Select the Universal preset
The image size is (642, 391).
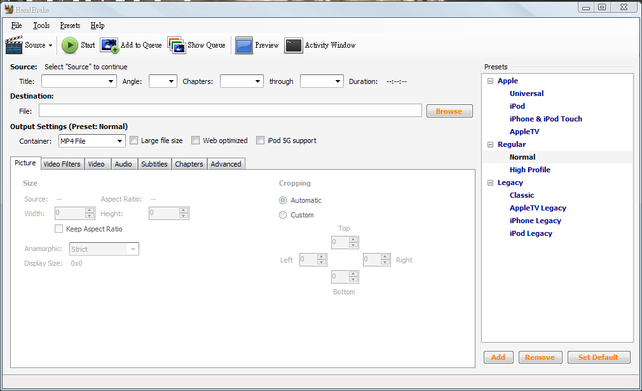click(526, 93)
